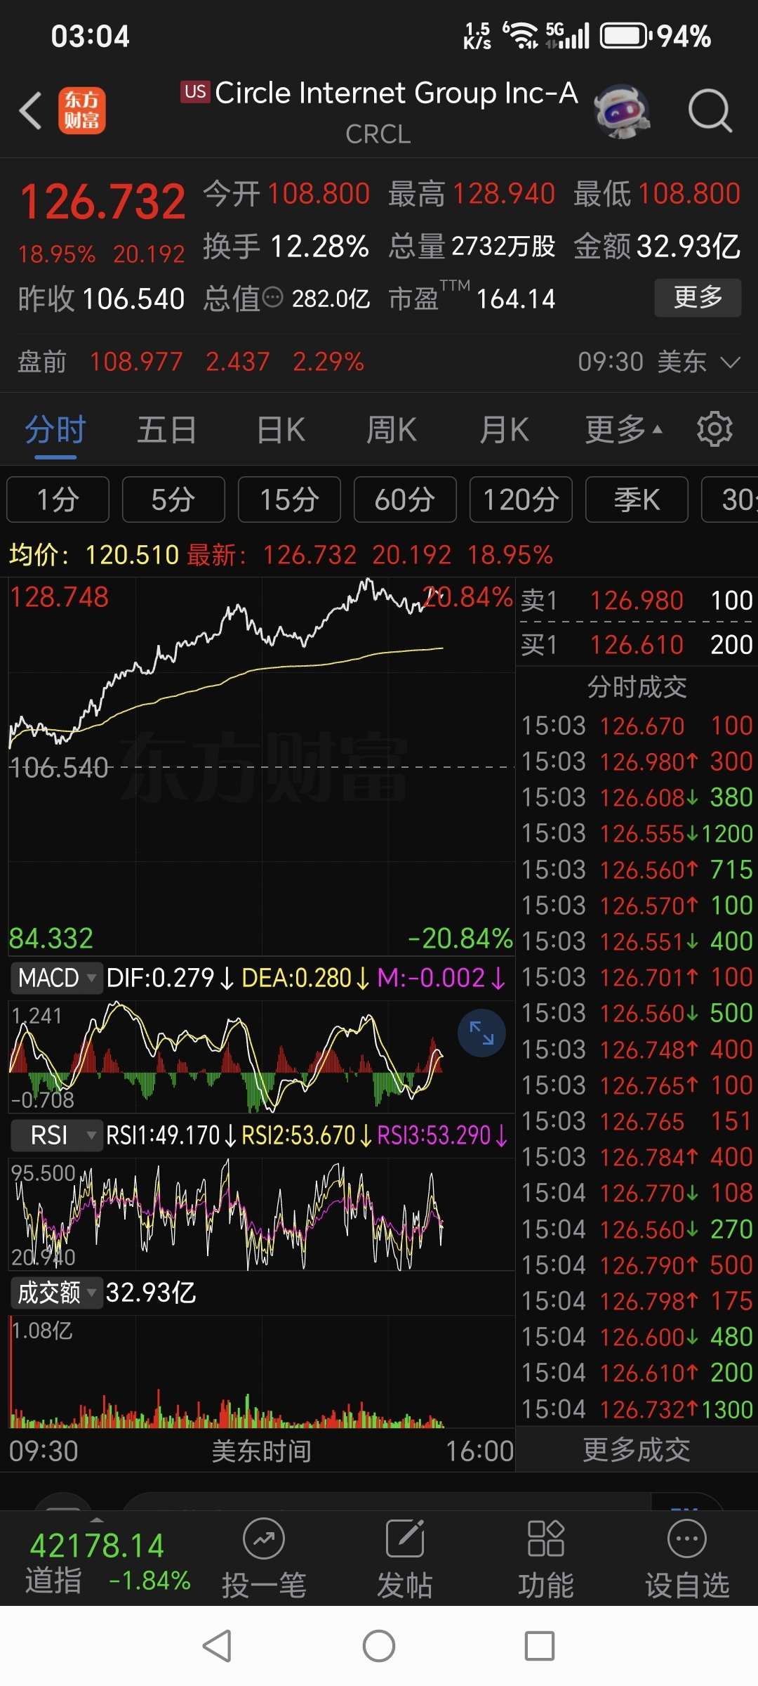Expand chart to fullscreen icon
Viewport: 758px width, 1686px height.
click(x=481, y=1033)
